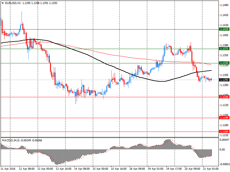Viewport: 230px width, 172px height.
Task: Click the MACD readout -0.00249 -0.00266
Action: pos(31,140)
